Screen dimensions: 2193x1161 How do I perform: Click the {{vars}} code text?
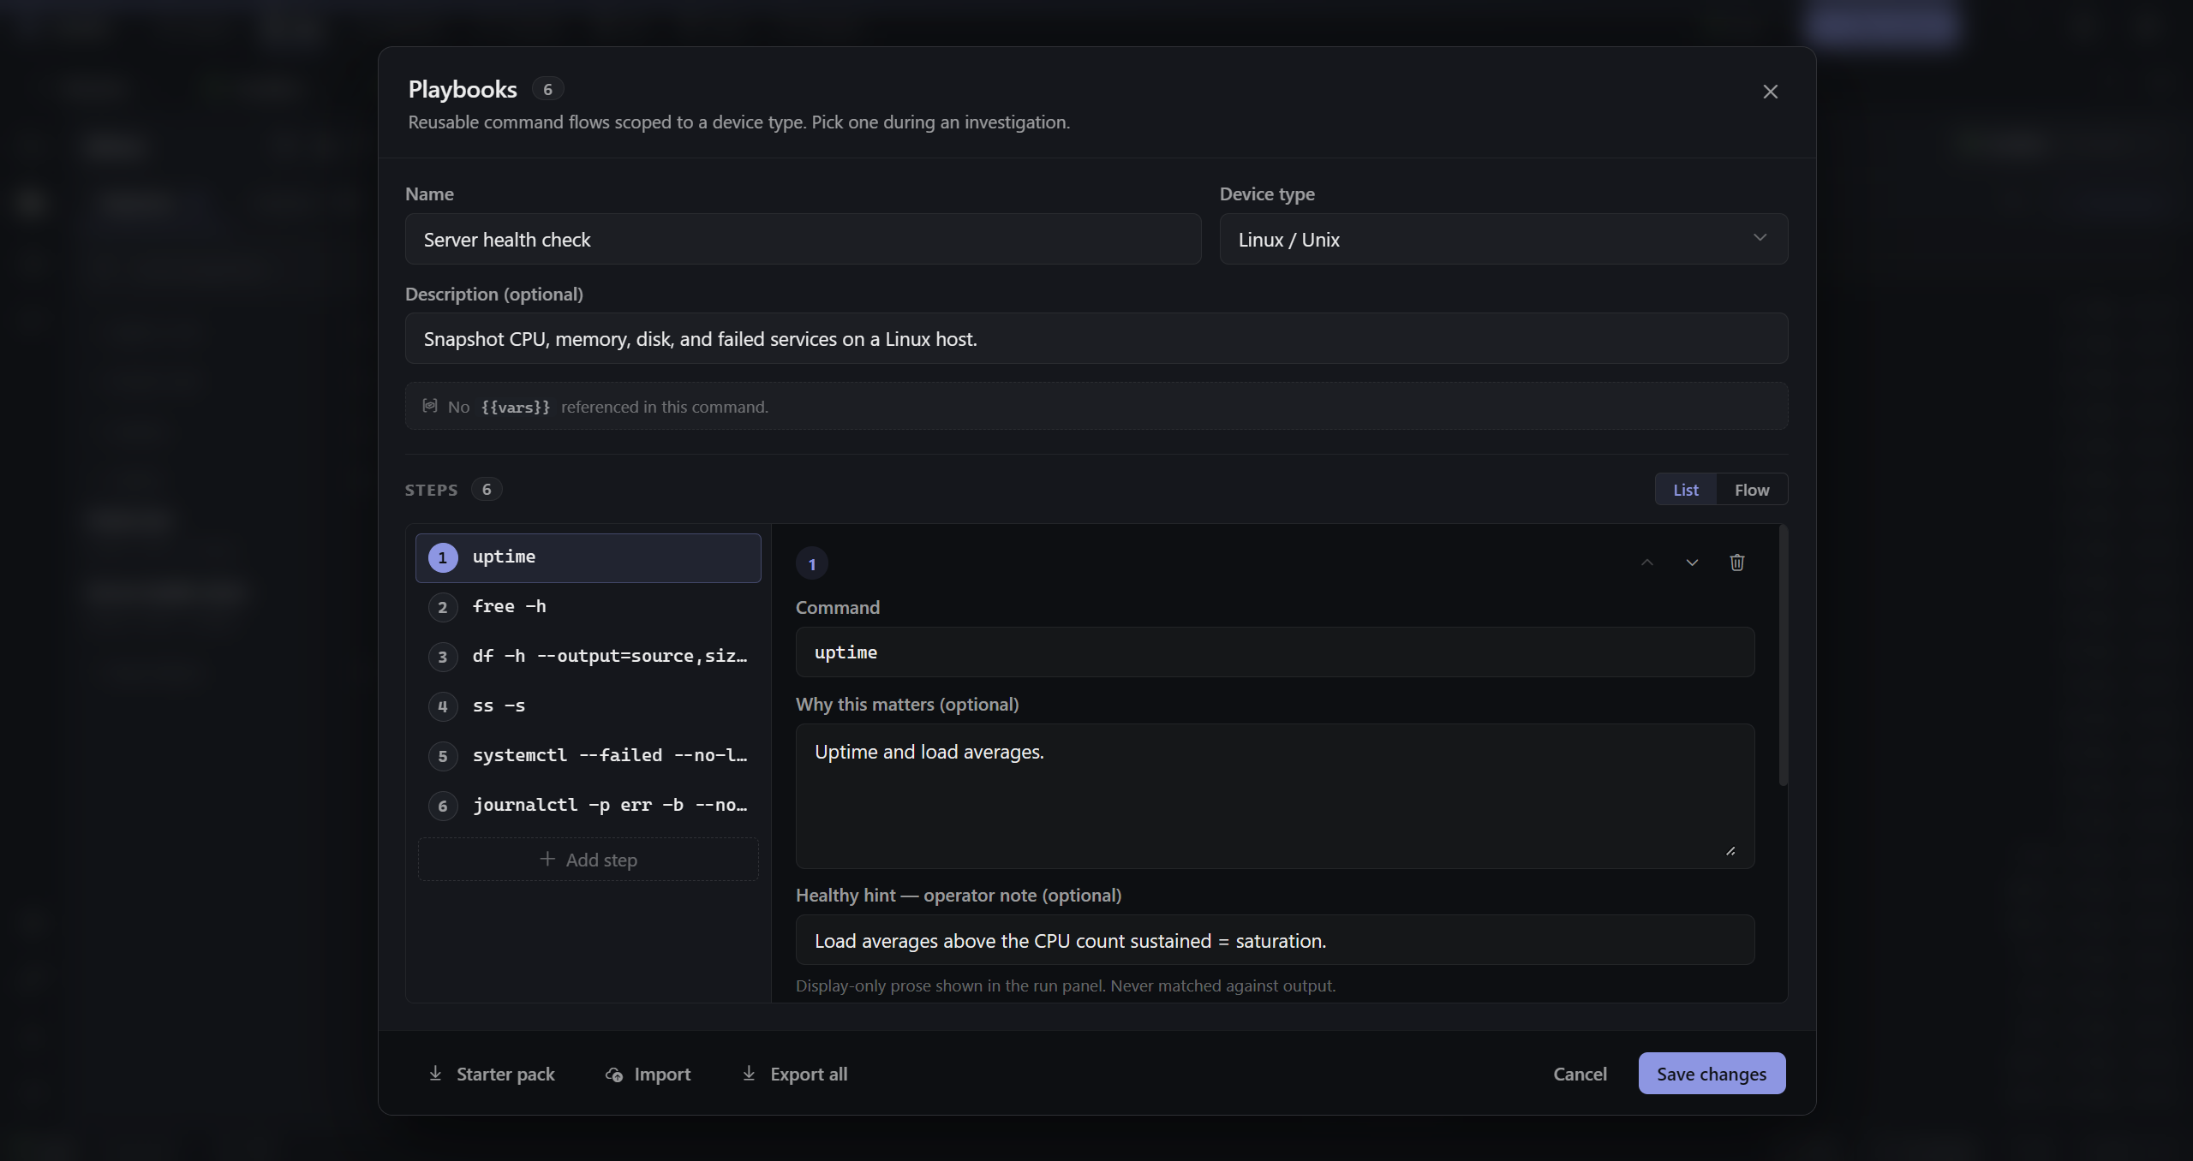pyautogui.click(x=515, y=407)
